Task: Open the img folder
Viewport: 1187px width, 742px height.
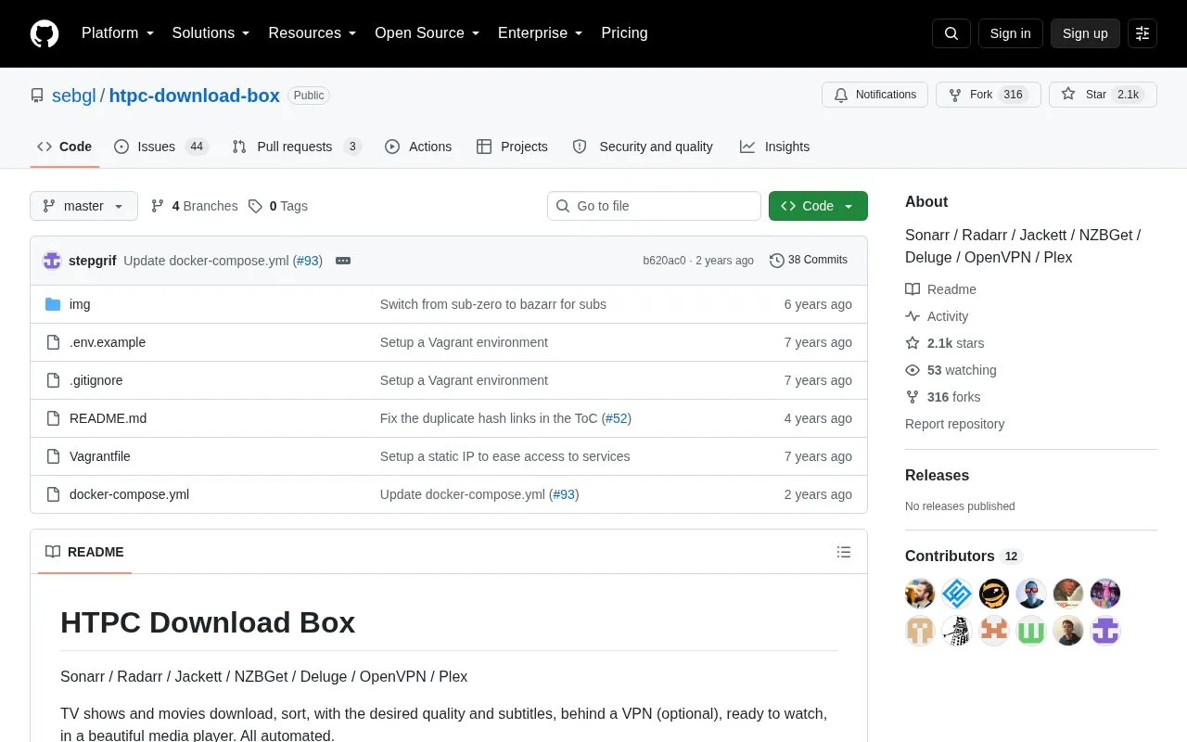Action: coord(80,304)
